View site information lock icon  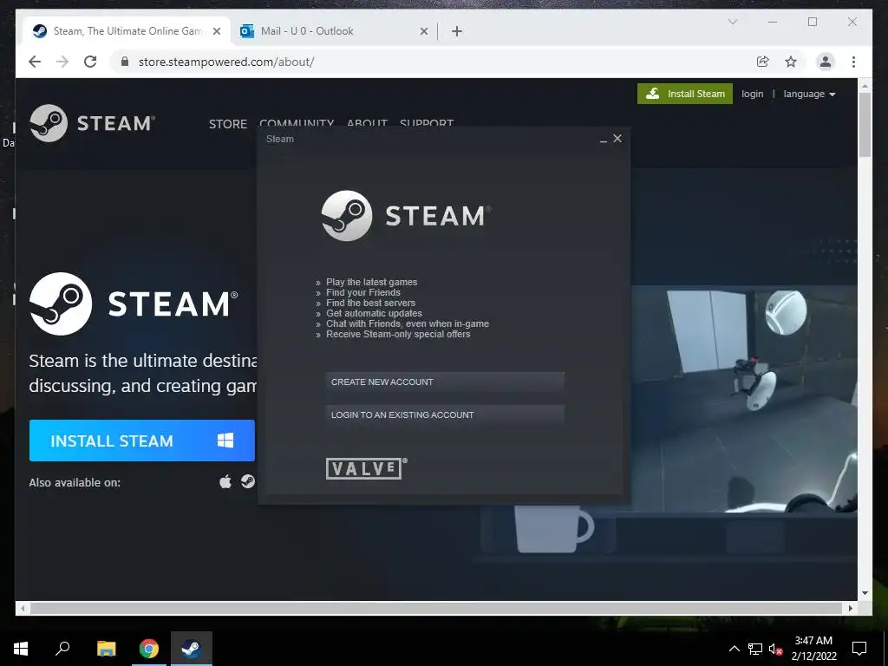pyautogui.click(x=125, y=62)
